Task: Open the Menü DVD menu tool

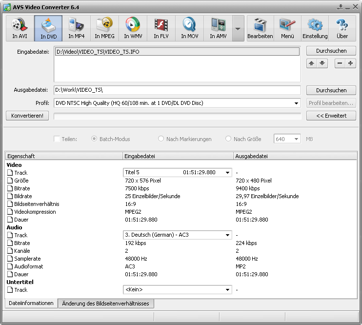Action: pos(287,28)
